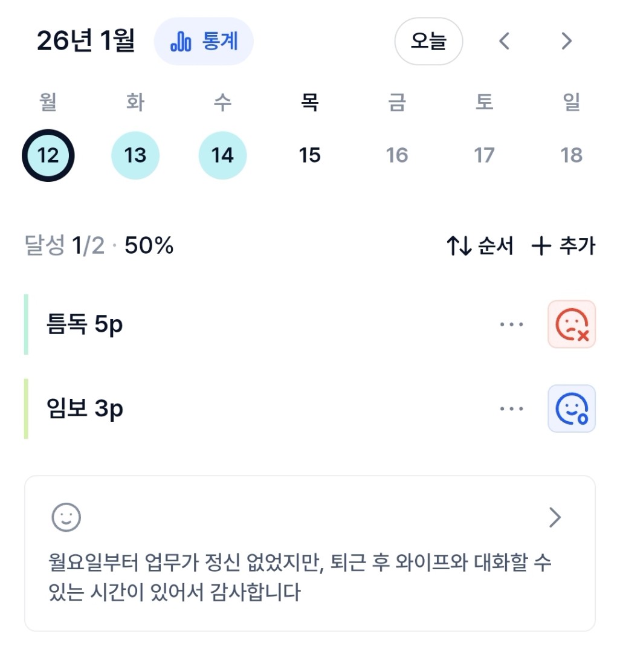
Task: Click the 26년 1월 month title
Action: [x=85, y=41]
